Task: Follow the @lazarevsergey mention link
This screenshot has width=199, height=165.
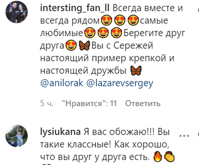Action: [x=120, y=83]
